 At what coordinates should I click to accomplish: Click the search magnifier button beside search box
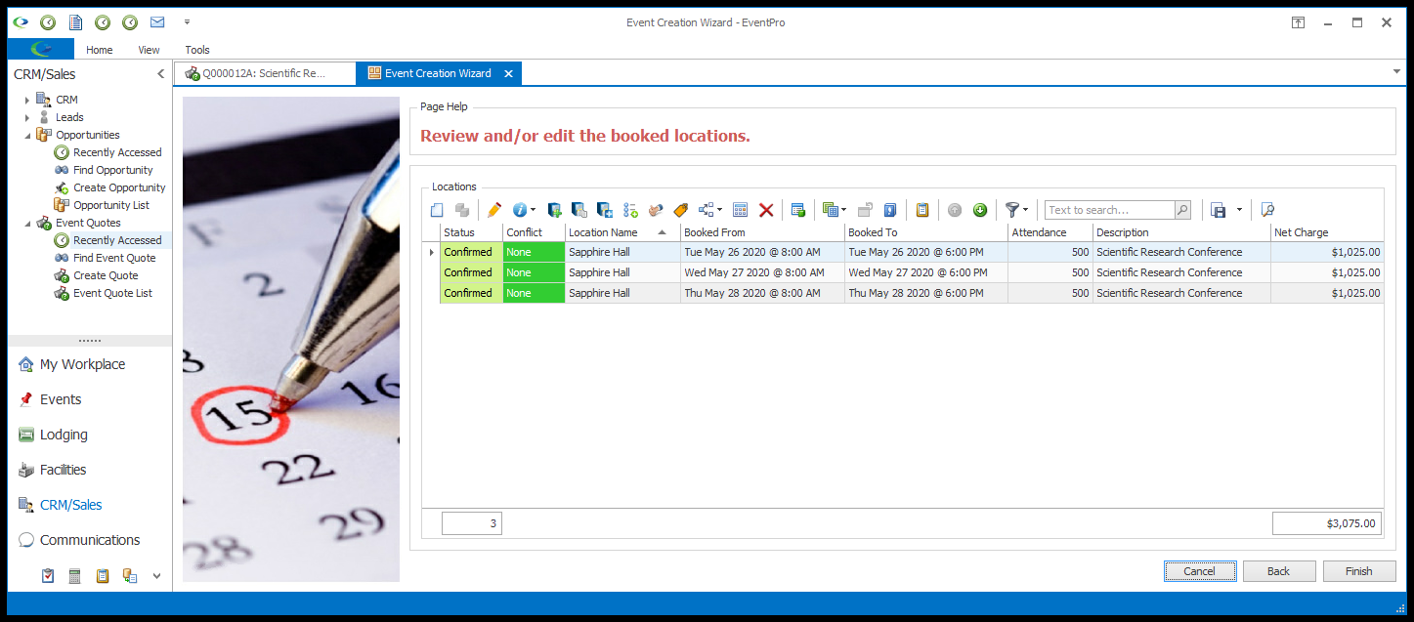point(1182,210)
